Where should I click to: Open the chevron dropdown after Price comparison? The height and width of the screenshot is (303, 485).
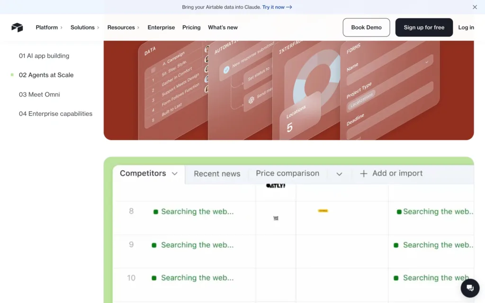point(339,174)
